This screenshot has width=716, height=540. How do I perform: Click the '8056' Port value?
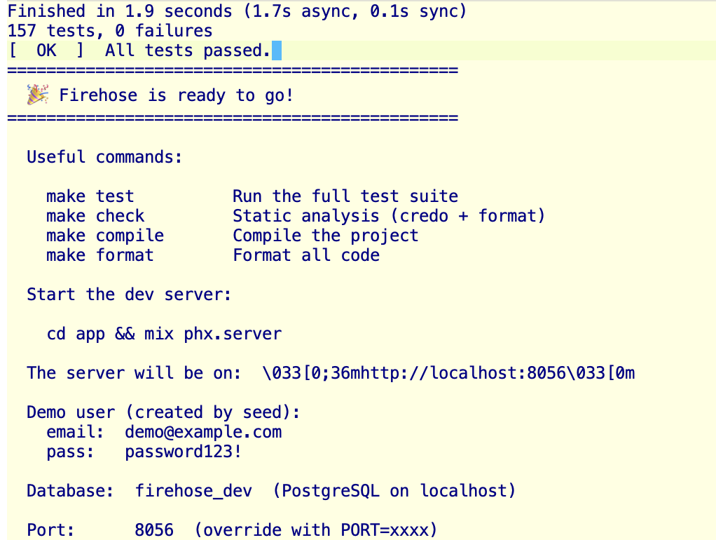[154, 530]
